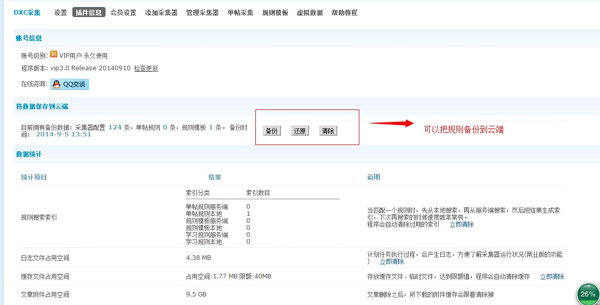Click the 统计项目 column header
The height and width of the screenshot is (305, 600).
click(x=34, y=178)
